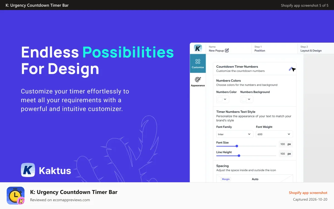
Task: Click the Line Height slider handle
Action: 239,156
